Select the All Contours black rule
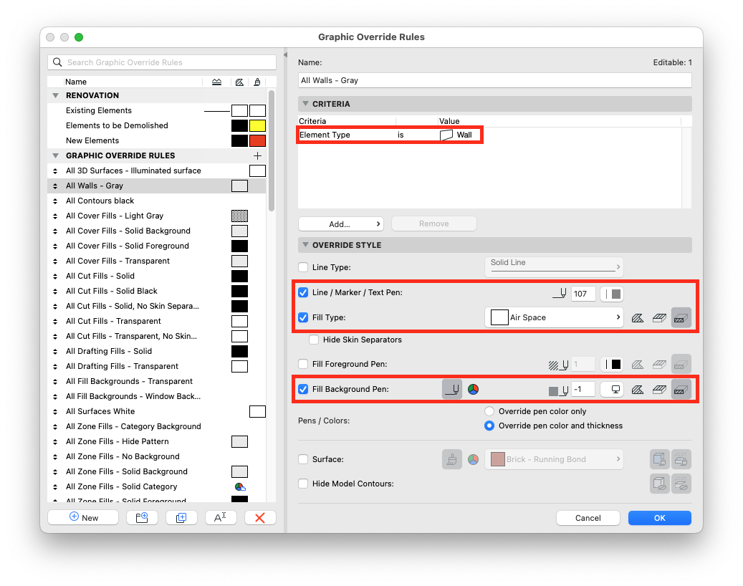This screenshot has height=586, width=743. coord(100,201)
